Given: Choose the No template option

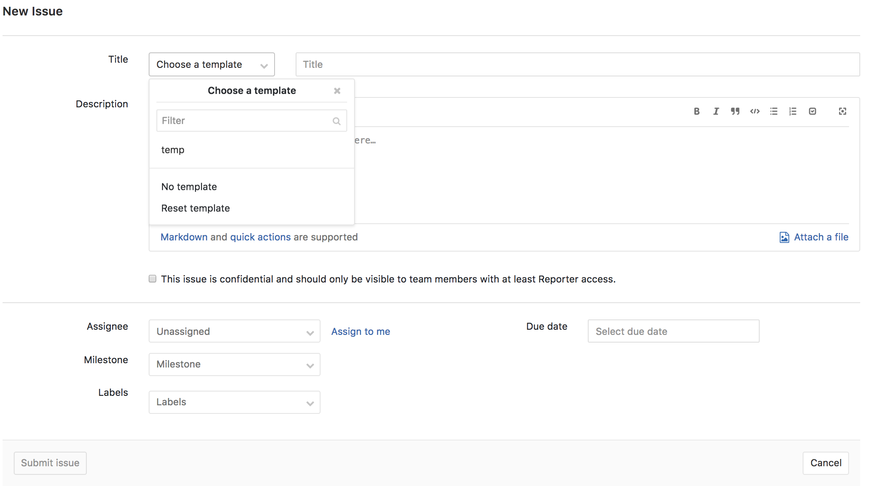Looking at the screenshot, I should [x=189, y=186].
